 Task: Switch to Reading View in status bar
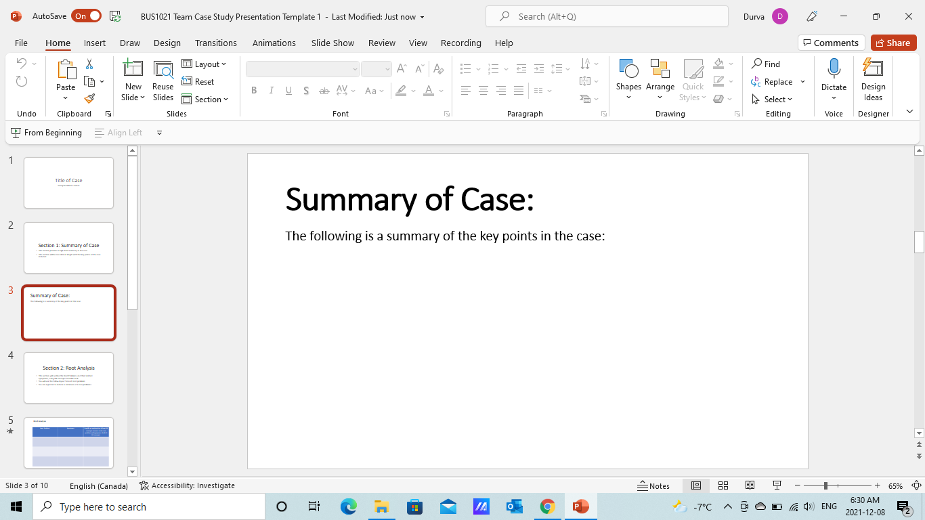pyautogui.click(x=750, y=485)
